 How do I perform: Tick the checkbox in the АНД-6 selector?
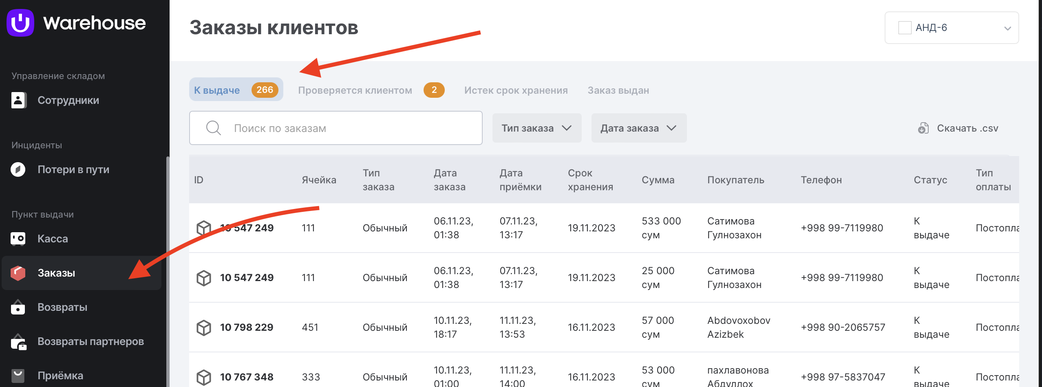point(905,27)
